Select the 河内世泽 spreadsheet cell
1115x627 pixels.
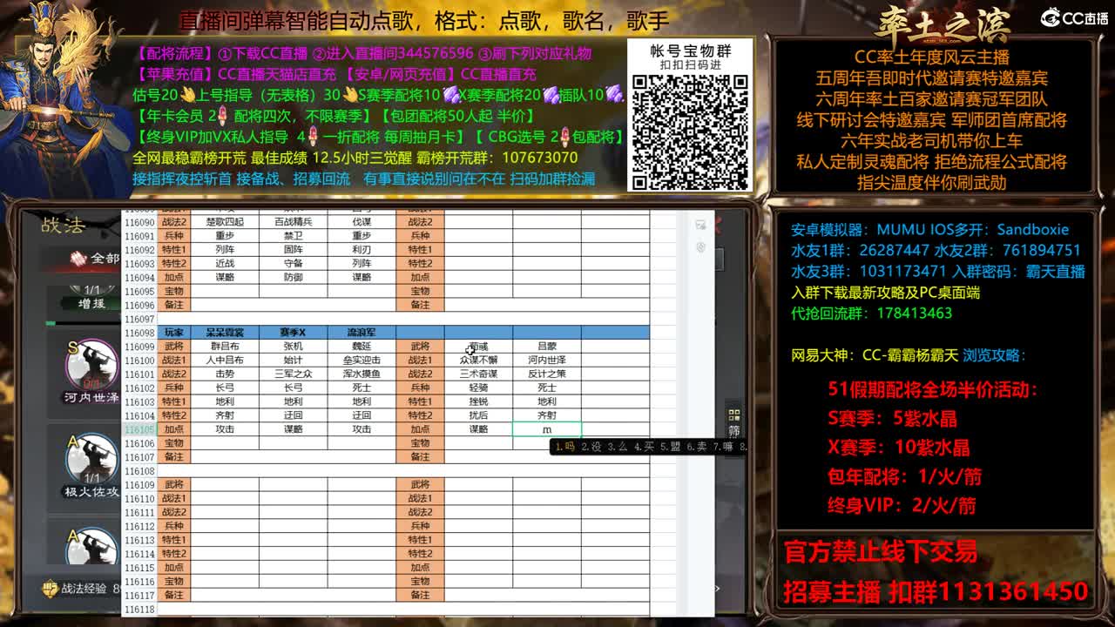tap(547, 361)
